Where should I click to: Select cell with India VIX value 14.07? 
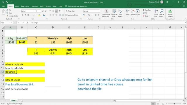(22, 42)
